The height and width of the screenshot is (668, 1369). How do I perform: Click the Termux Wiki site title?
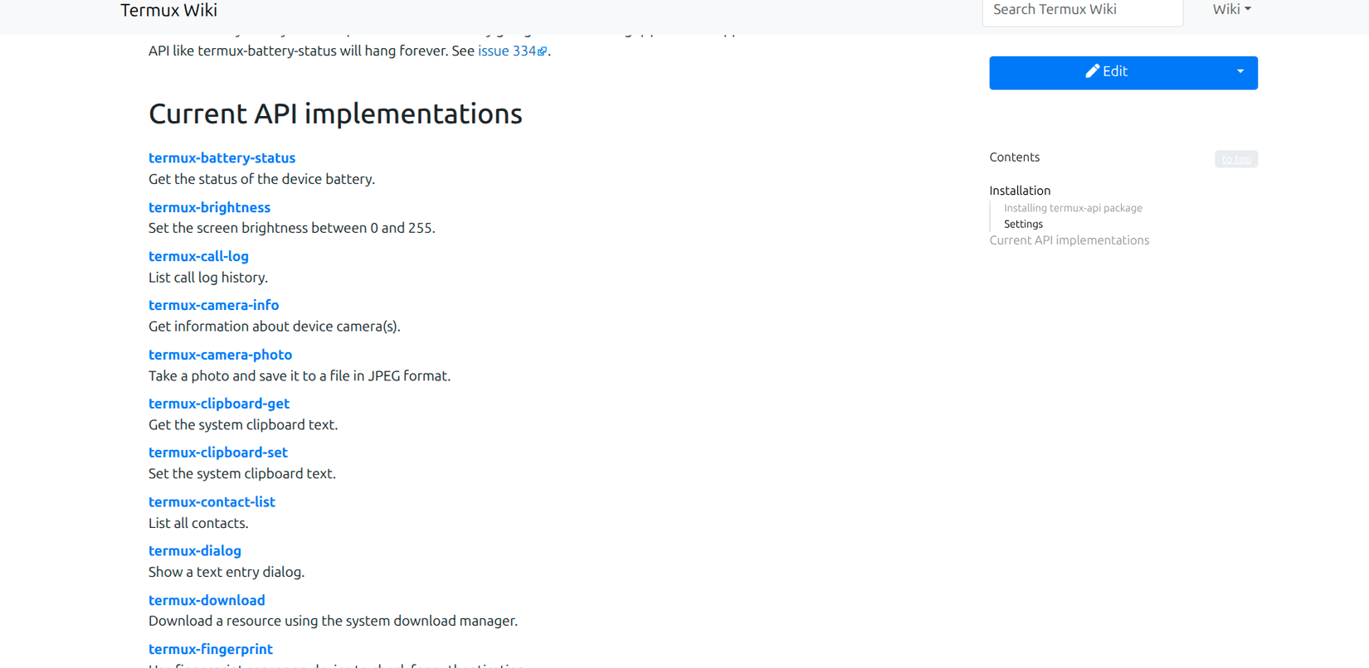pos(168,10)
